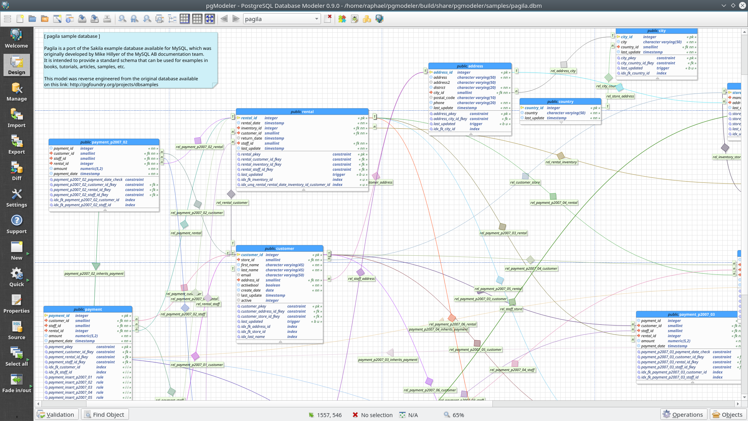Open Source code view
748x421 pixels.
pyautogui.click(x=16, y=330)
